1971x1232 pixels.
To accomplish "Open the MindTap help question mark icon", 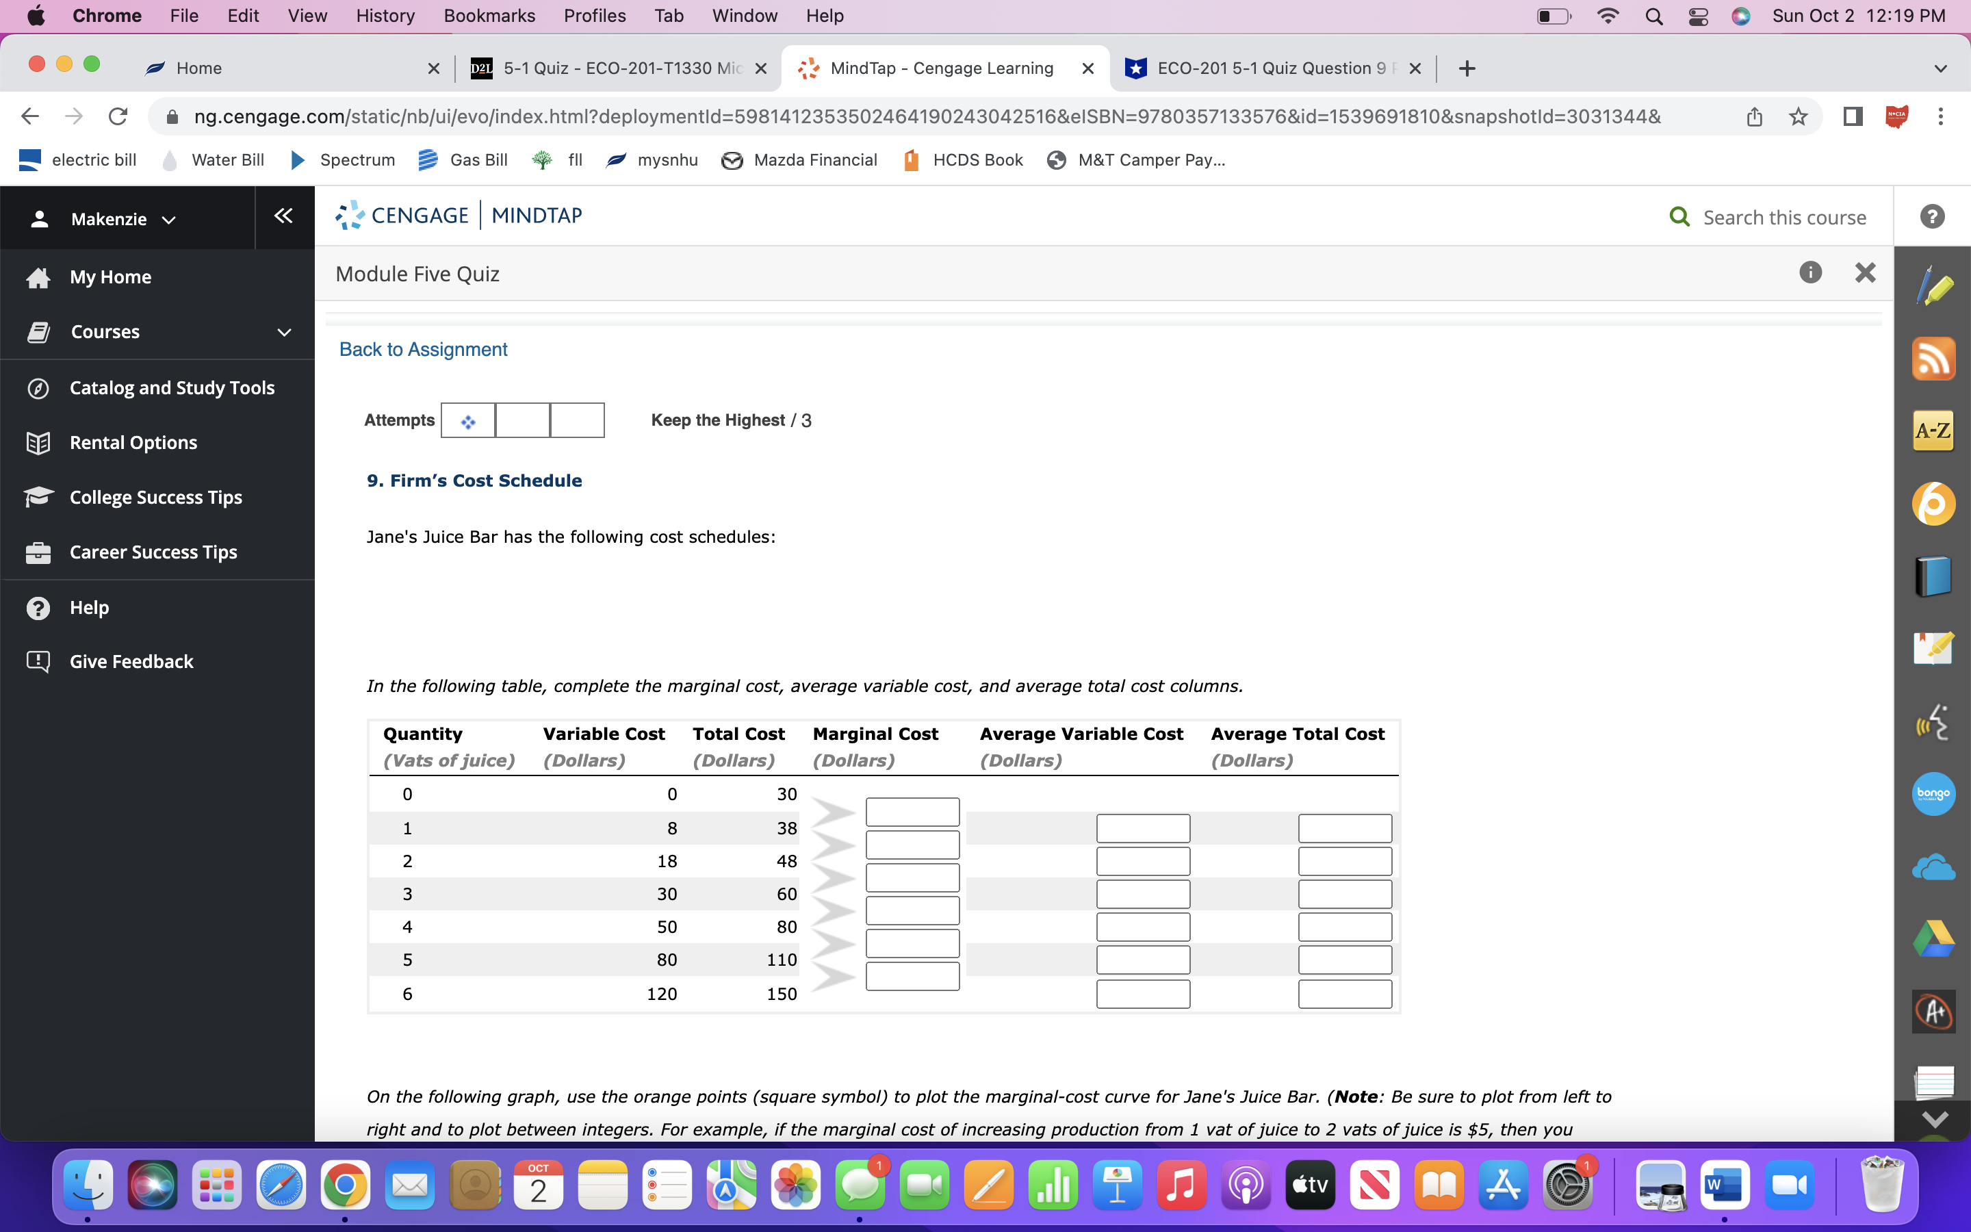I will pos(1932,216).
